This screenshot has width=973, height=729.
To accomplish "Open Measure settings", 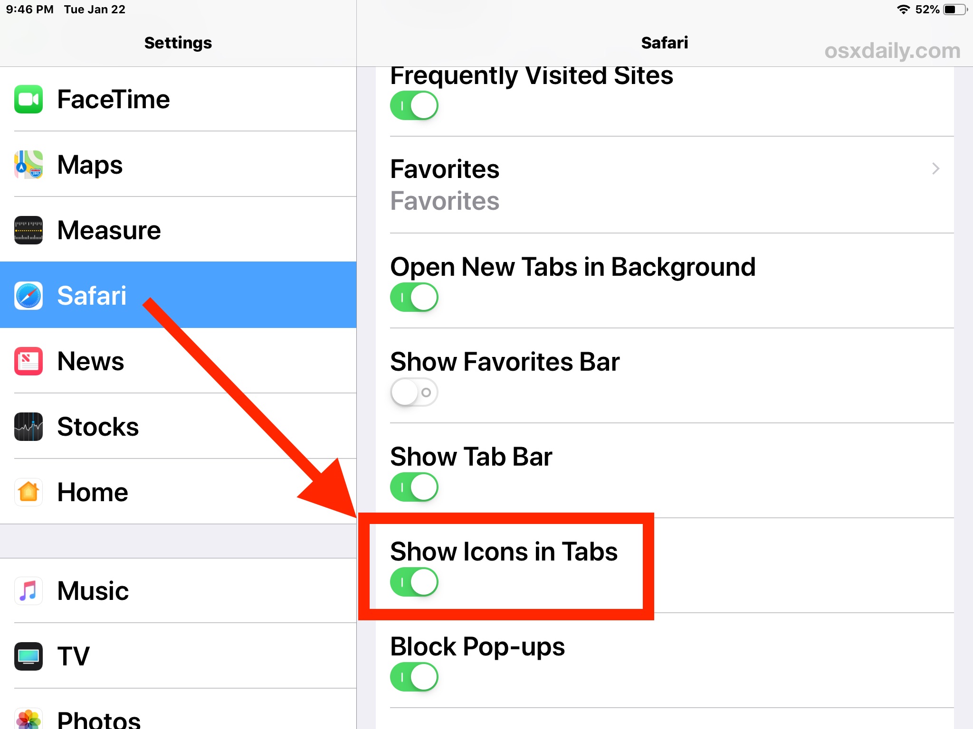I will point(108,230).
